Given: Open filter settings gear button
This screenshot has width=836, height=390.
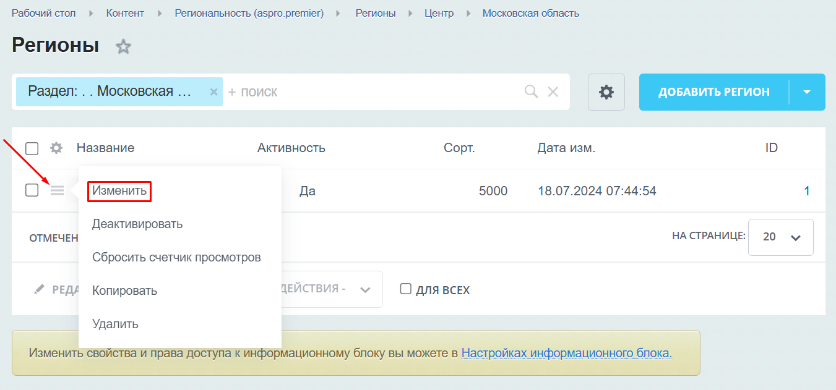Looking at the screenshot, I should pyautogui.click(x=606, y=92).
